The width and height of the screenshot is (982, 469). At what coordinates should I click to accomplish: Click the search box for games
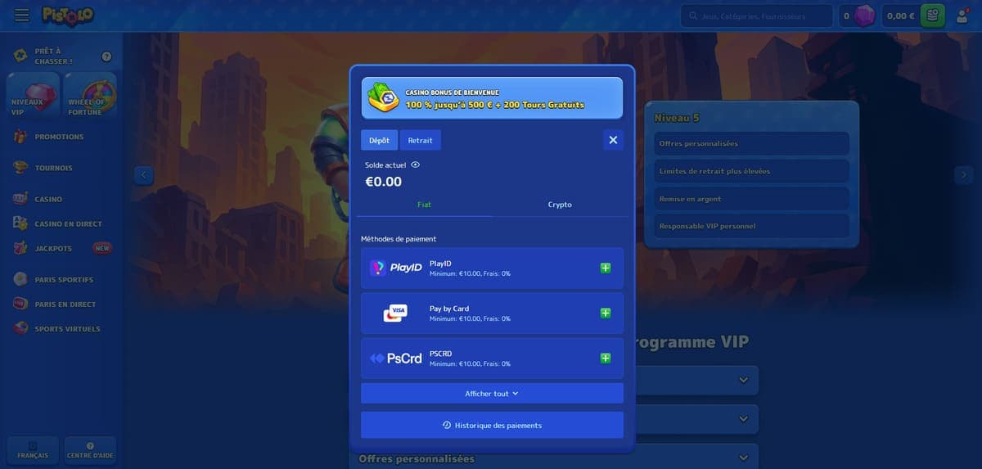click(x=755, y=16)
